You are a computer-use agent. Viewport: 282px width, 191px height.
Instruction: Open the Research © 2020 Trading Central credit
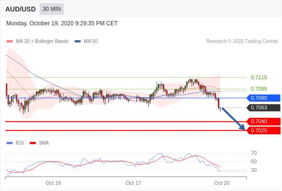[242, 42]
